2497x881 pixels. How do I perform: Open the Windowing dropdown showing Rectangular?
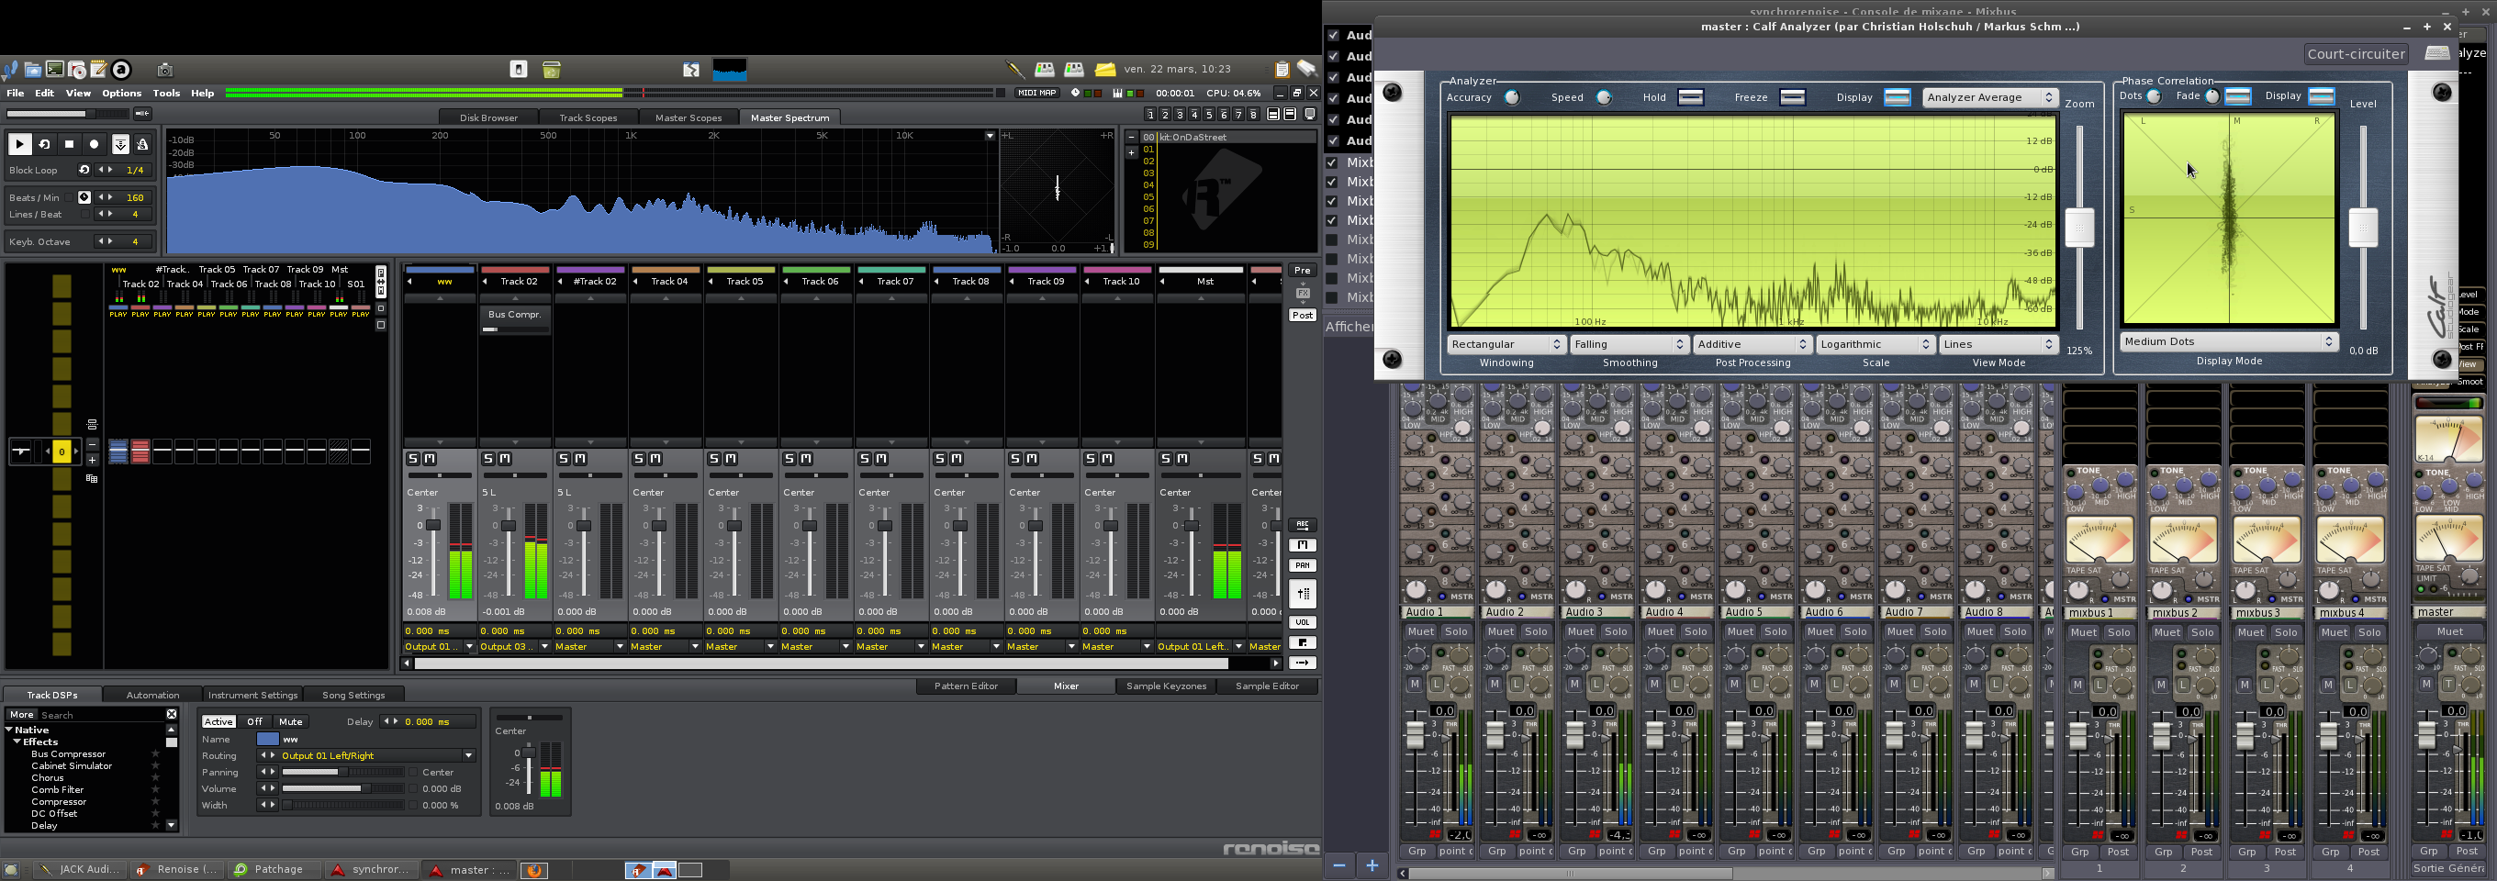point(1506,344)
